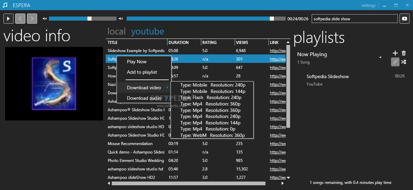Start playback with the play button

(8, 19)
